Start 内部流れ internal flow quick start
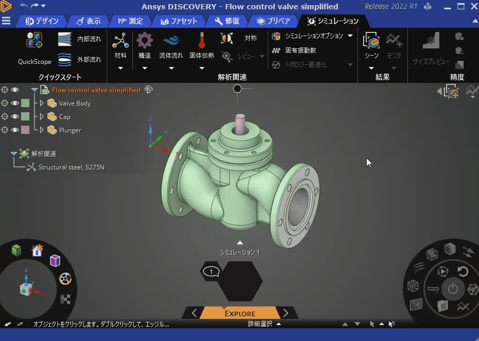 point(79,39)
